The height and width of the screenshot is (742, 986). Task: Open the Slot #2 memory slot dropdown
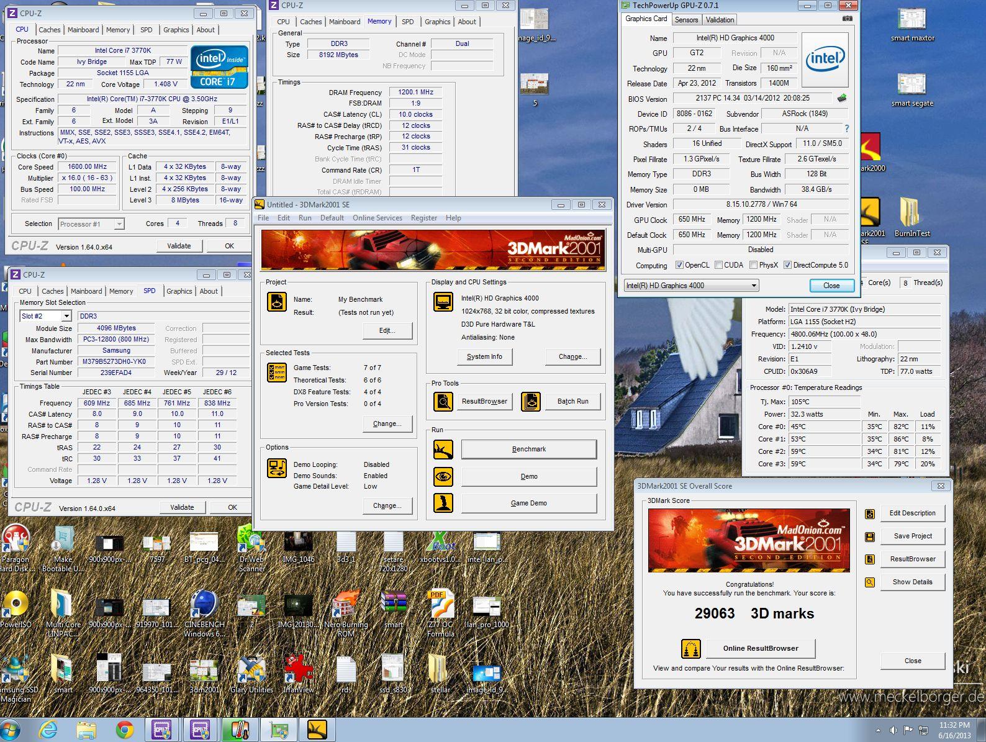pos(66,316)
